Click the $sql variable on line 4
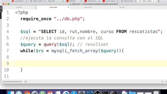The image size is (167, 94). tap(26, 32)
